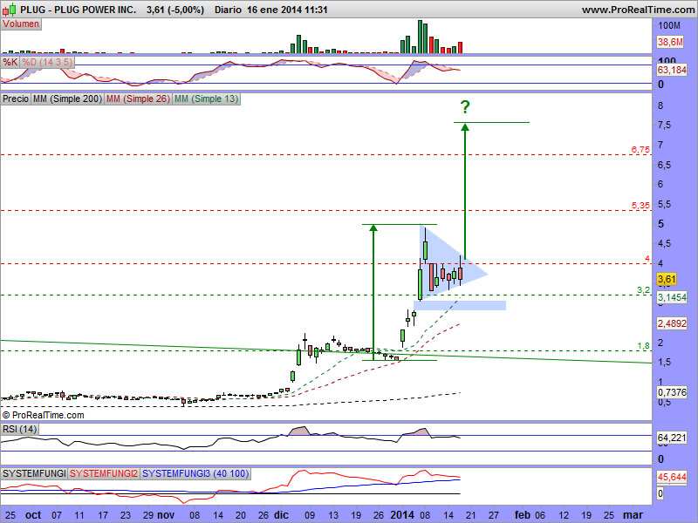Click the oct label on the time axis
This screenshot has width=698, height=523.
[33, 515]
